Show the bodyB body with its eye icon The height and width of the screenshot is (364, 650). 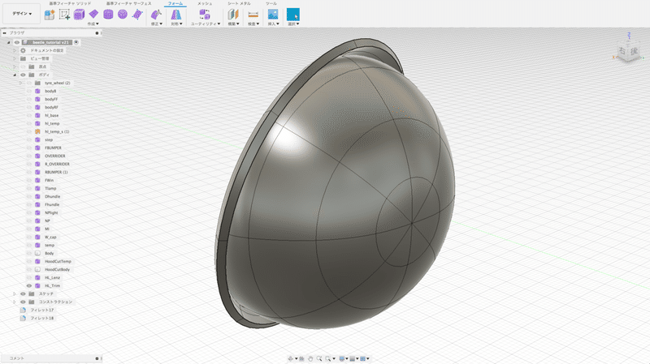29,91
